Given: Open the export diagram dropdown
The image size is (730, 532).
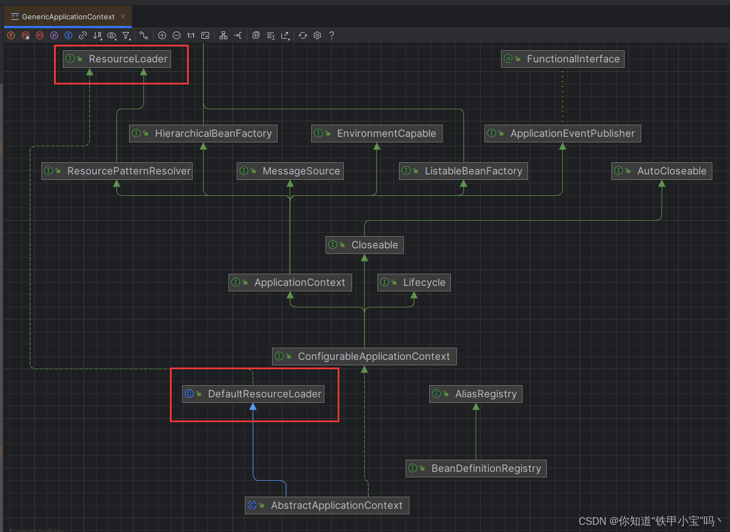Looking at the screenshot, I should tap(285, 35).
